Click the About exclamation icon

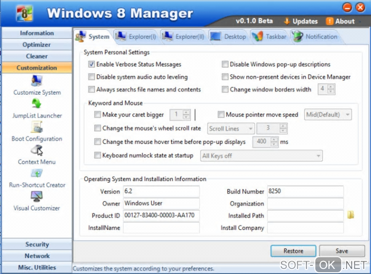(x=330, y=21)
